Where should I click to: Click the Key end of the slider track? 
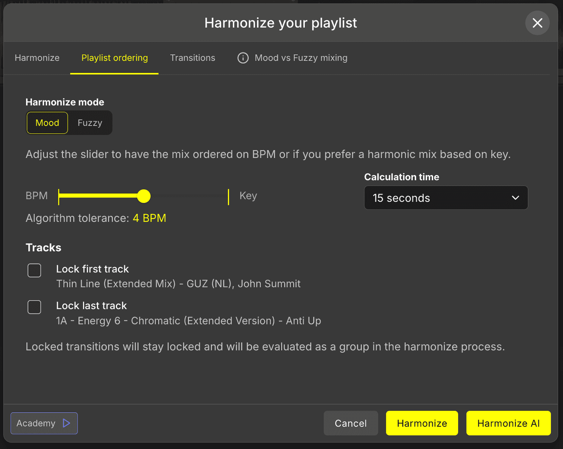coord(228,196)
